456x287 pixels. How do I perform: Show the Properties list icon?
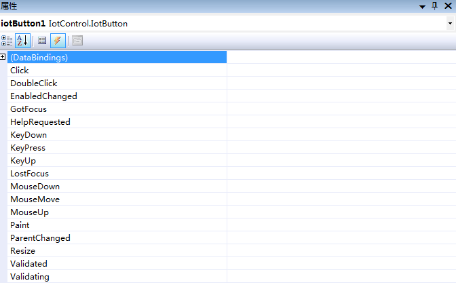tap(42, 41)
